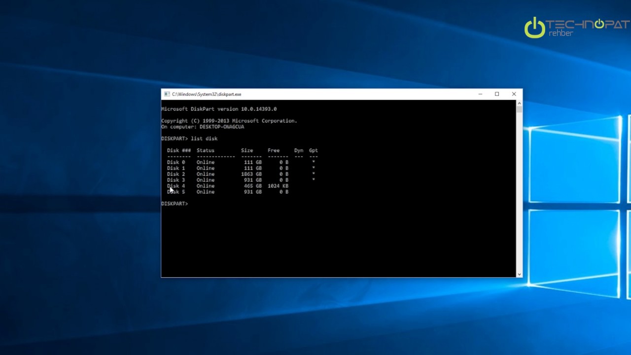
Task: Click the Disk 0 row in the list
Action: tap(176, 162)
